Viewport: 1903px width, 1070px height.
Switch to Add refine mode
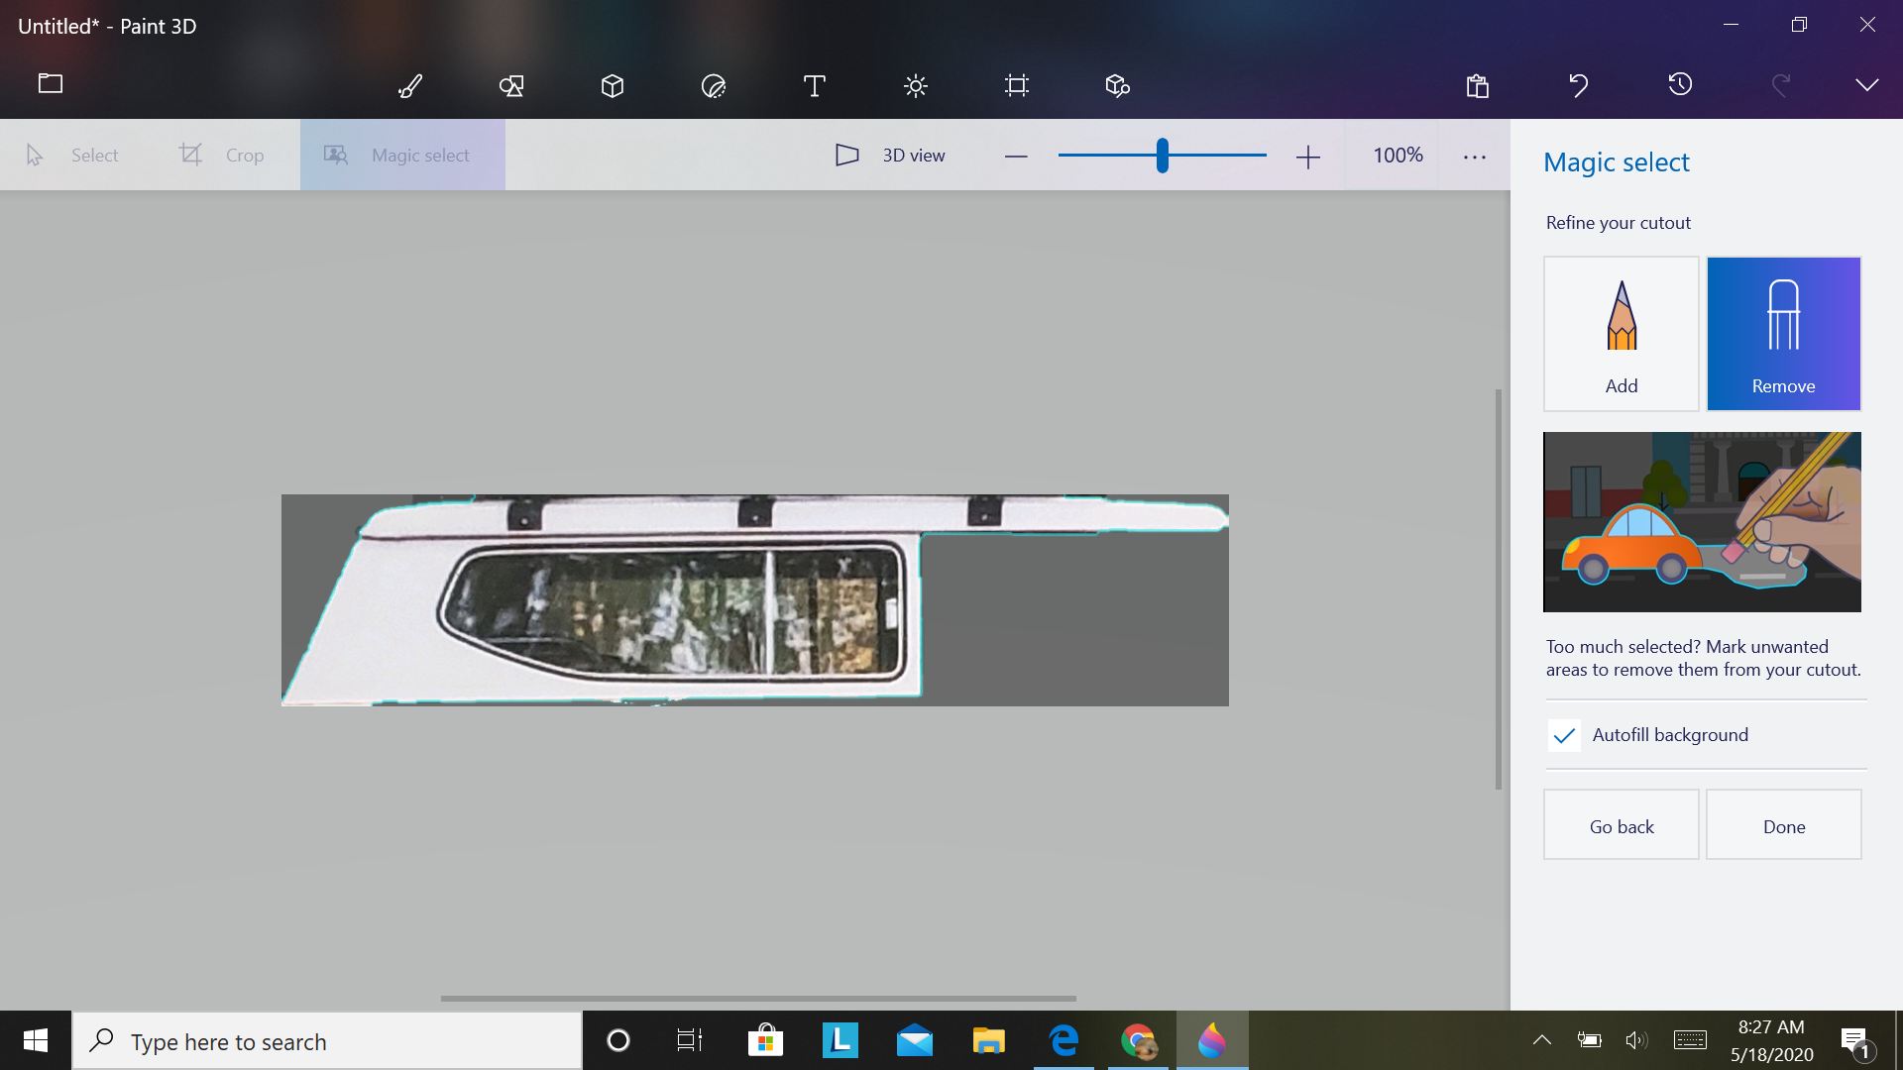1621,334
